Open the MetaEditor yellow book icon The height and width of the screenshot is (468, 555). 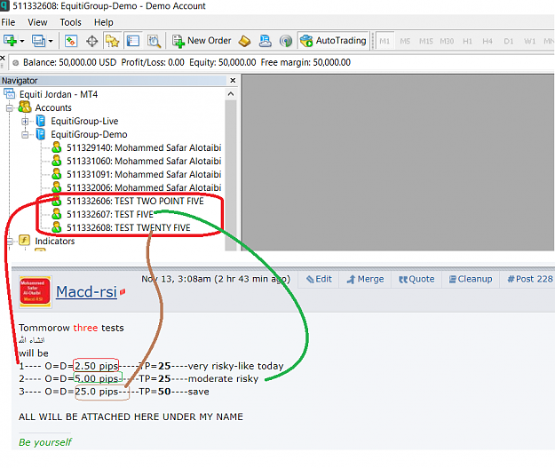pyautogui.click(x=244, y=41)
